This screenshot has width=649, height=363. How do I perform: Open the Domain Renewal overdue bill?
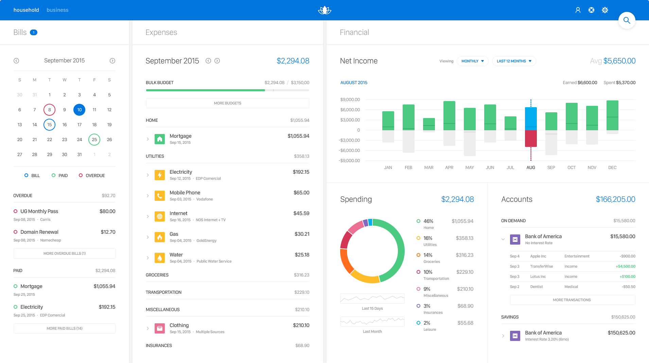coord(65,236)
